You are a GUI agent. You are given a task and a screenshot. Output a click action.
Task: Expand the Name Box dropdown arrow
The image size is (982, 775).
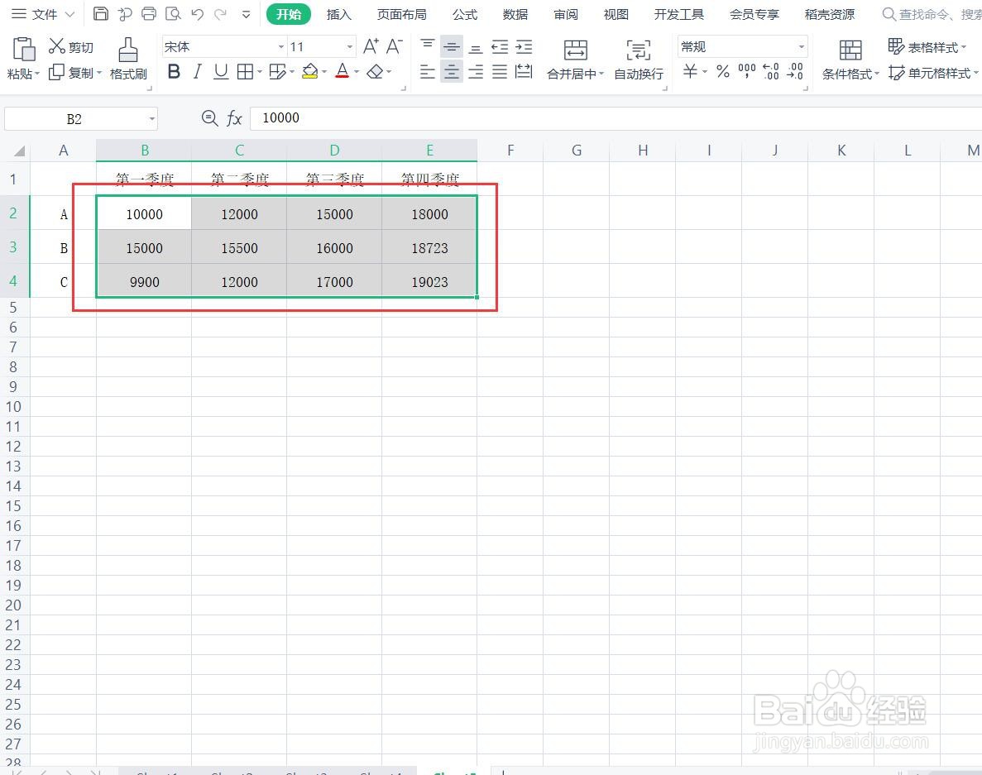[151, 119]
